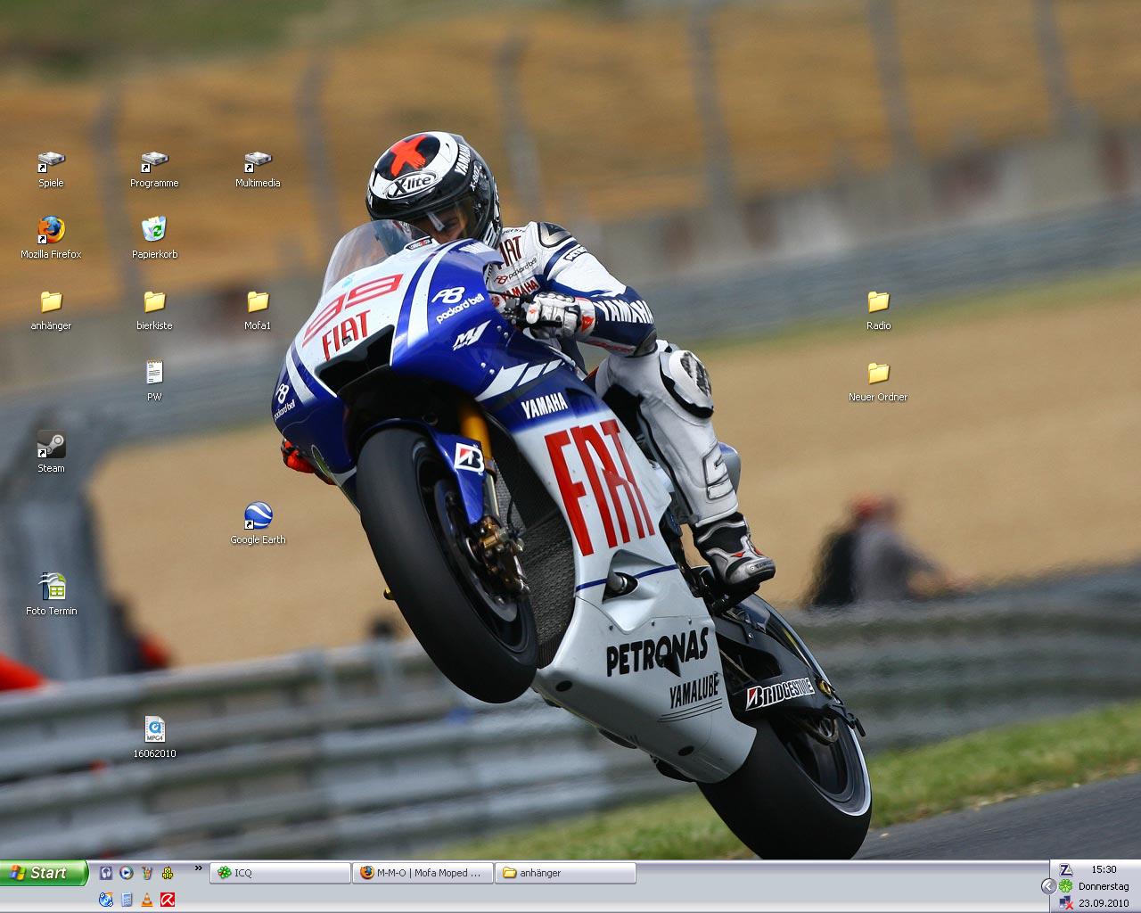Activate the anhänger folder taskbar button
The width and height of the screenshot is (1141, 913).
coord(567,873)
